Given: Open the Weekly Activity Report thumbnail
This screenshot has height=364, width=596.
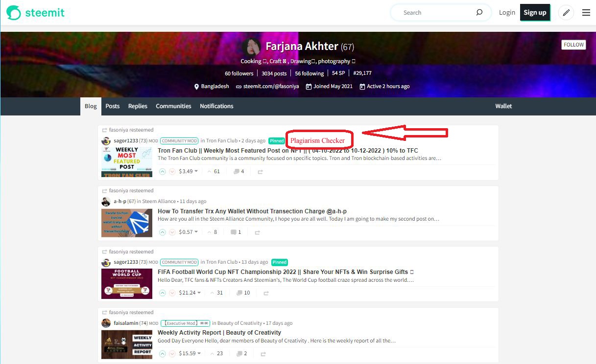Looking at the screenshot, I should 127,344.
